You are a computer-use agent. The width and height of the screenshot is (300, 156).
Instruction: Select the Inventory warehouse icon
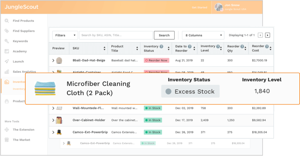(7, 82)
